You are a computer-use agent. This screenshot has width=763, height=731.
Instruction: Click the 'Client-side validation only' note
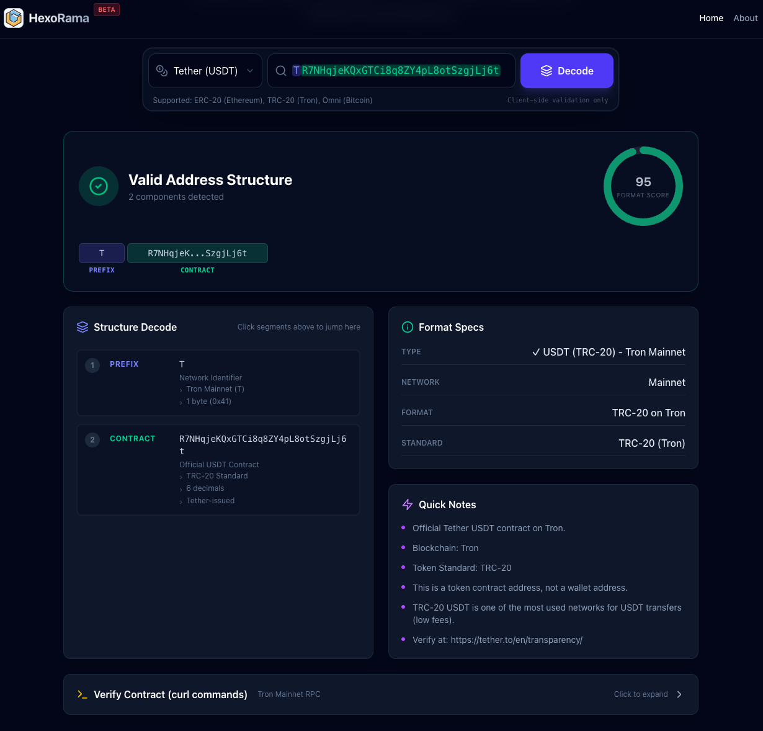pos(558,100)
